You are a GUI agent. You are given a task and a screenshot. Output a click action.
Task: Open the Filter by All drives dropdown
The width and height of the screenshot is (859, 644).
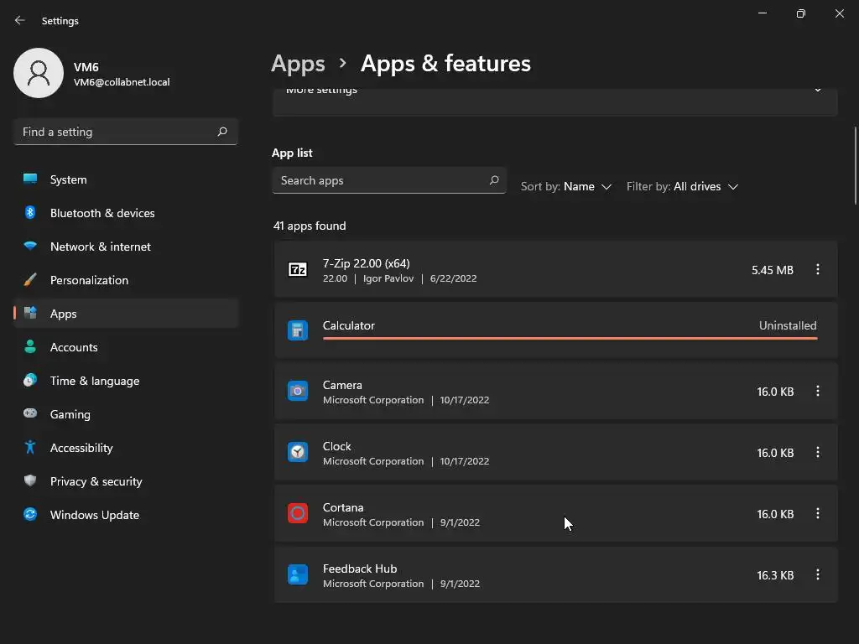pyautogui.click(x=682, y=186)
